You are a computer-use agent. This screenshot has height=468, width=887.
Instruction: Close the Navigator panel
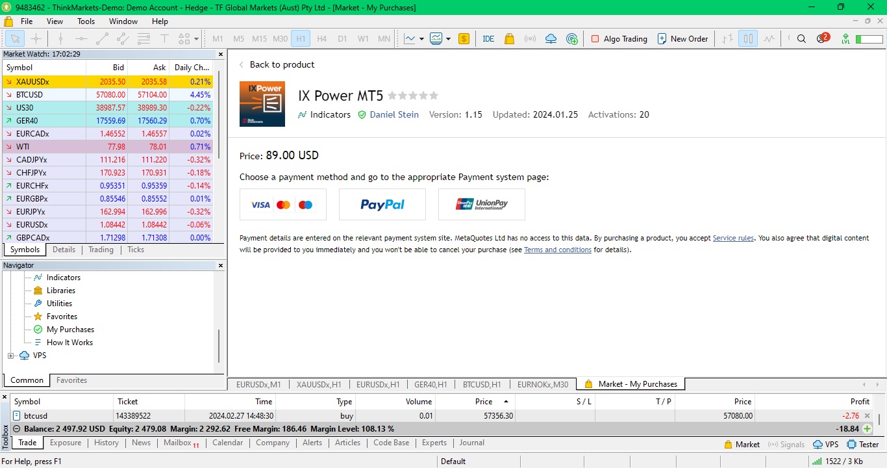point(220,266)
